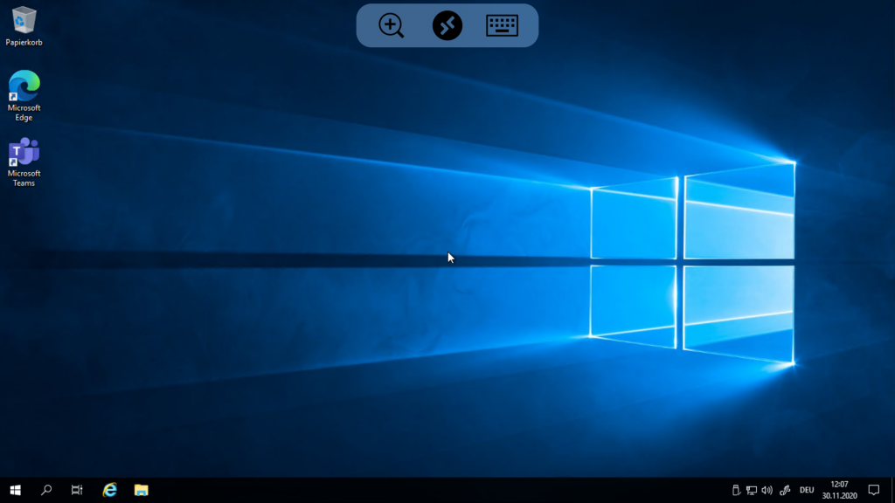Click the safely remove hardware tray icon

pos(736,490)
